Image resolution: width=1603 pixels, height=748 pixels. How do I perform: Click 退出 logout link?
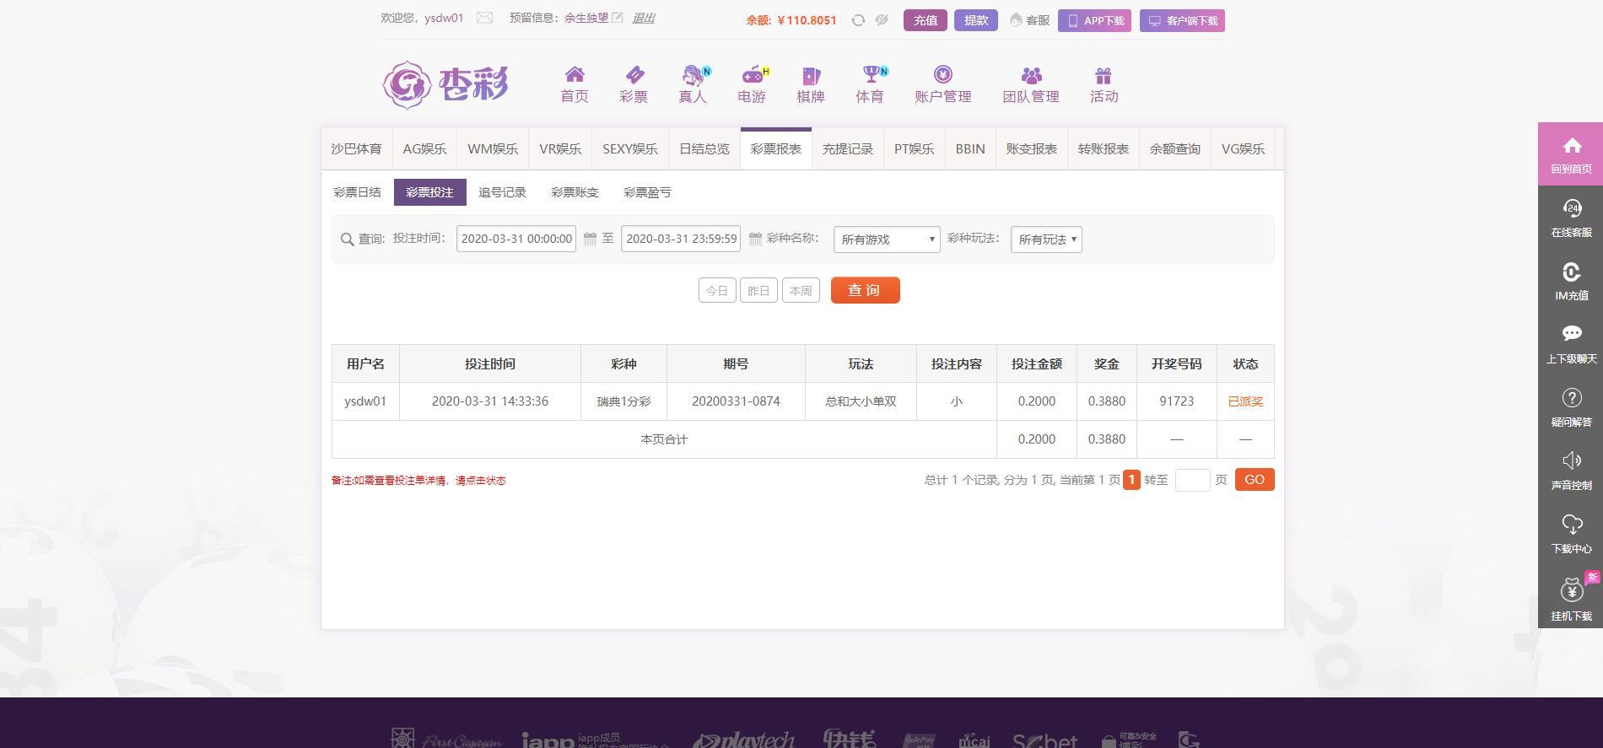pyautogui.click(x=643, y=18)
